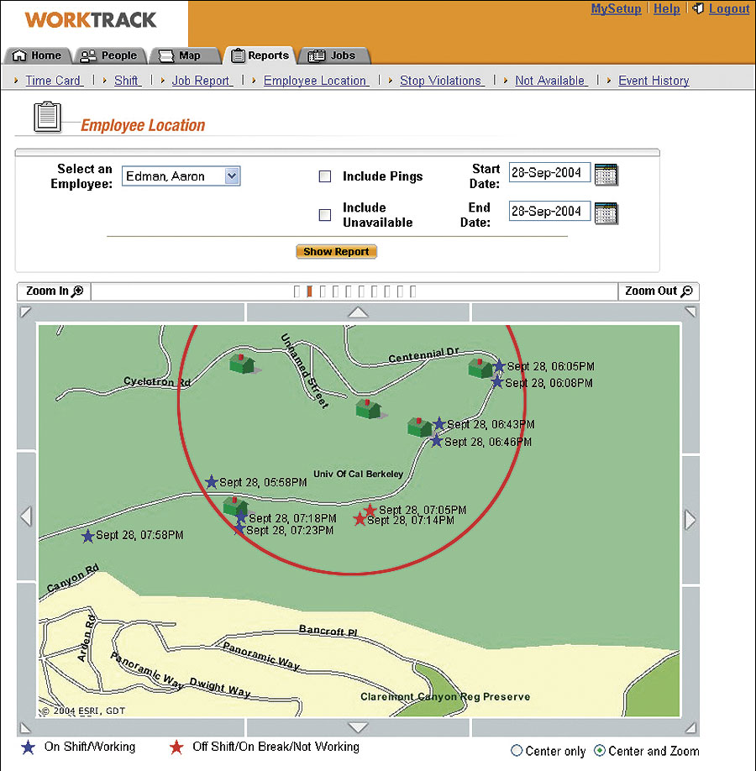Image resolution: width=756 pixels, height=771 pixels.
Task: Select the Reports tab
Action: pos(260,55)
